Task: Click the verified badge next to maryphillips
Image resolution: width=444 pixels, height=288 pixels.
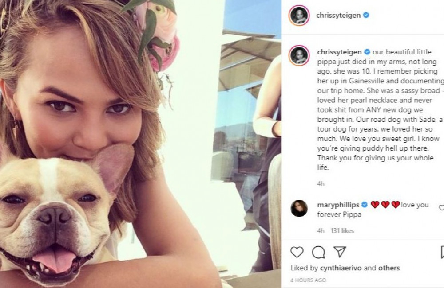Action: pos(365,205)
